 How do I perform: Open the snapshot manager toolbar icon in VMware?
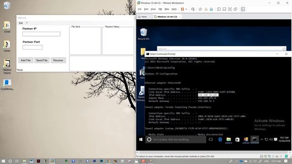211,9
